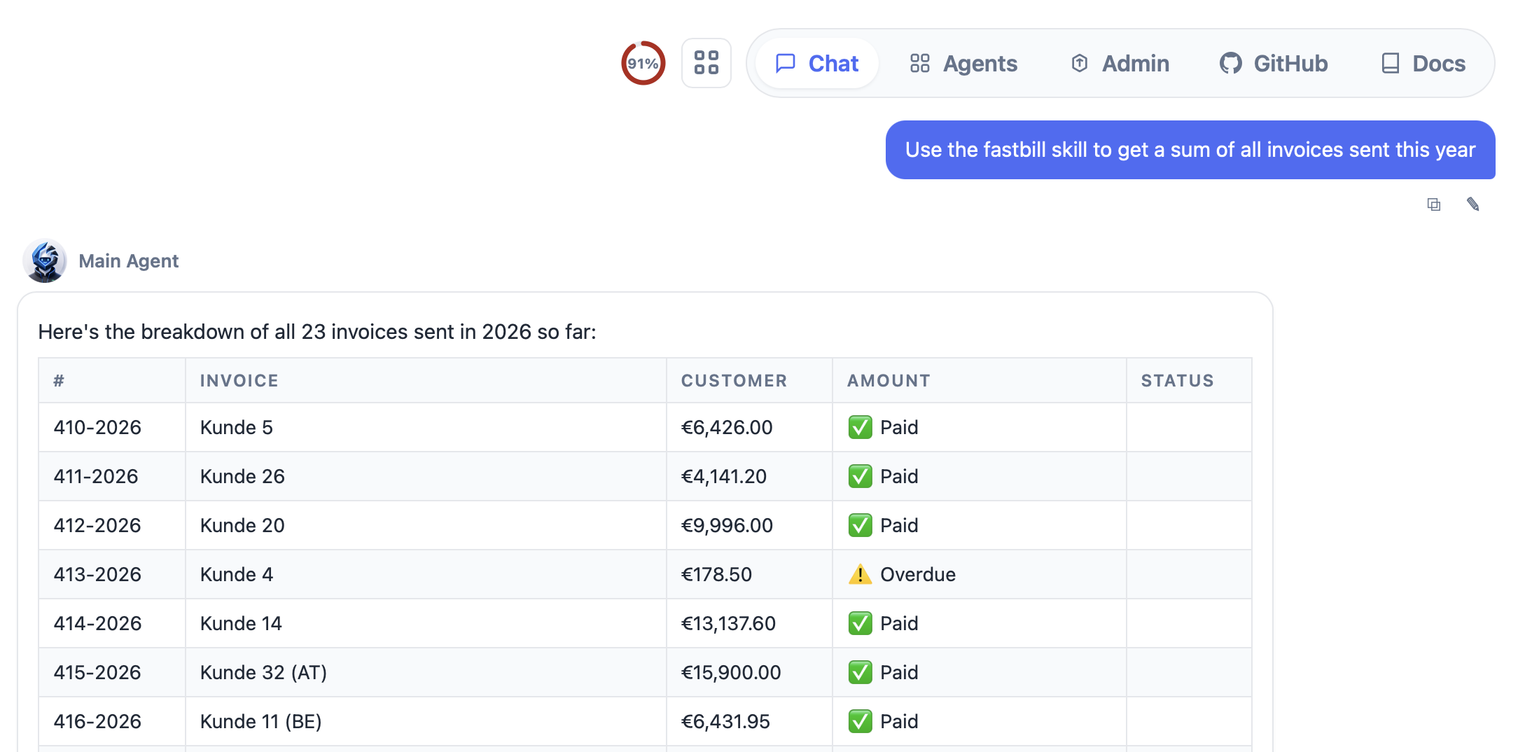Open the Agents tab

tap(963, 64)
